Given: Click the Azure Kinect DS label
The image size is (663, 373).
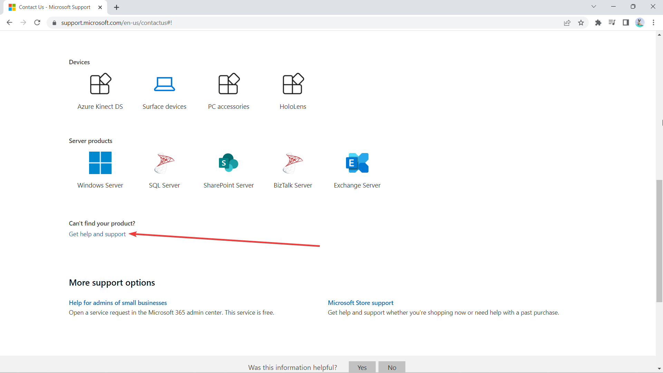Looking at the screenshot, I should (100, 107).
